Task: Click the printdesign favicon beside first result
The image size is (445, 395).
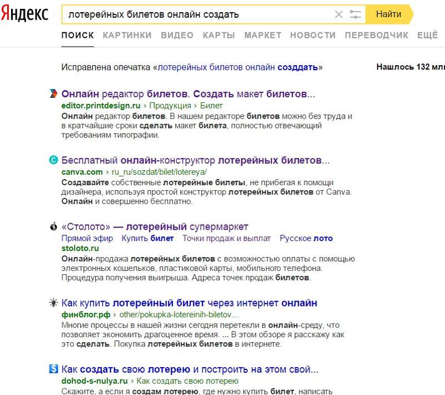Action: [53, 93]
